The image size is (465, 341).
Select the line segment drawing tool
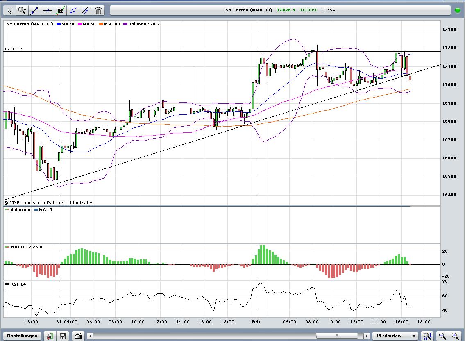73,10
